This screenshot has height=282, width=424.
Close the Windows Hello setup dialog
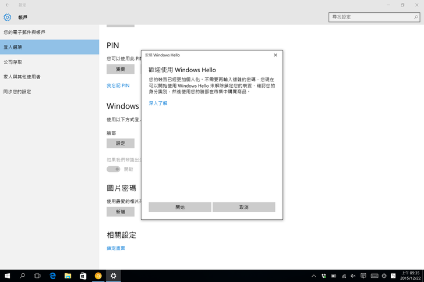point(275,55)
